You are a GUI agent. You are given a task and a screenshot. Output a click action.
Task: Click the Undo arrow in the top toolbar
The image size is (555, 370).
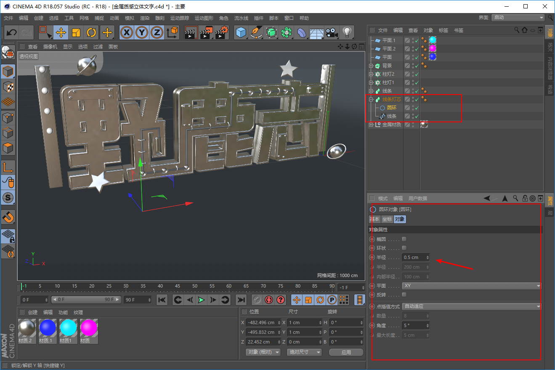pos(11,32)
